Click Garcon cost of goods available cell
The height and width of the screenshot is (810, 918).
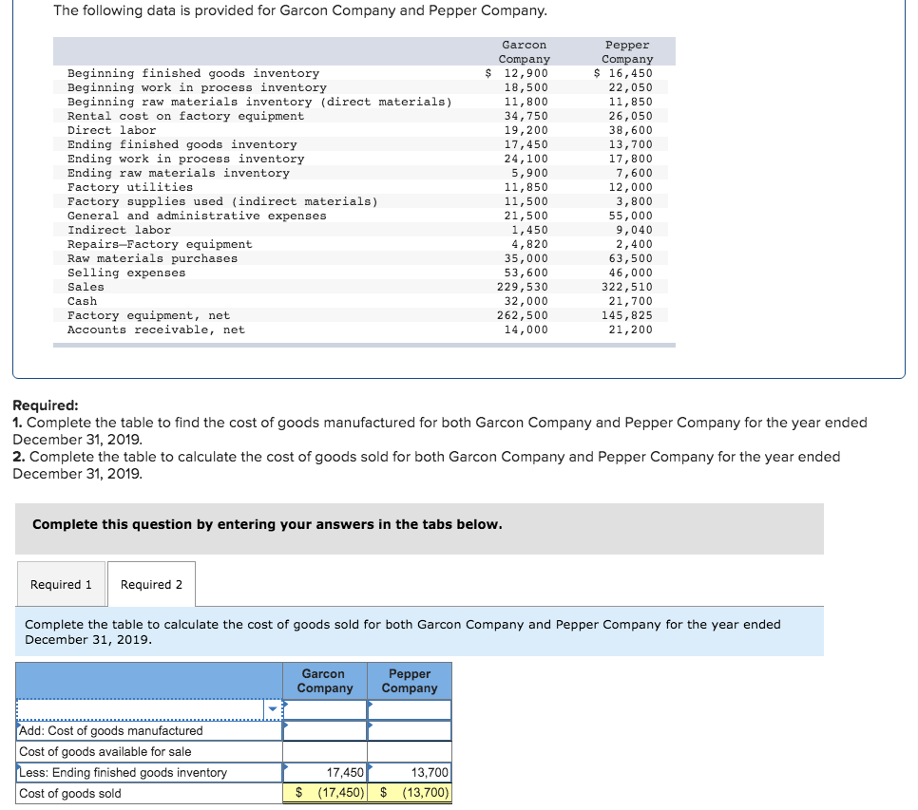click(x=325, y=751)
